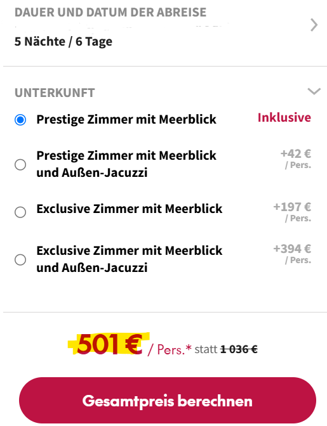Select Exclusive Zimmer mit Meerblick radio button
Image resolution: width=327 pixels, height=426 pixels.
20,212
